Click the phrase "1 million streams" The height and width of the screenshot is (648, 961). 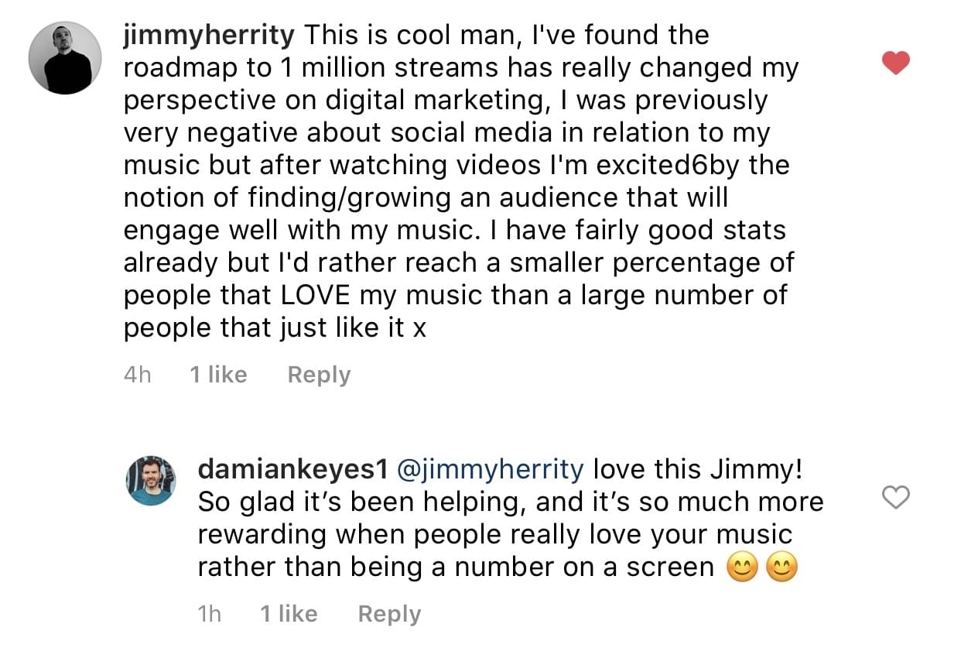point(389,68)
